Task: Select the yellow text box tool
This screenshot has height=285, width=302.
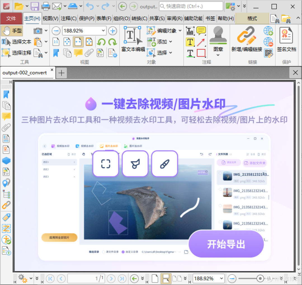Action: coord(190,42)
